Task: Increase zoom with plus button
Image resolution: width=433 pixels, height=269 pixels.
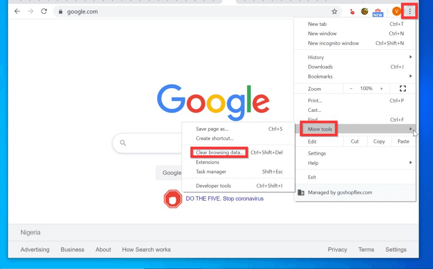Action: tap(381, 89)
